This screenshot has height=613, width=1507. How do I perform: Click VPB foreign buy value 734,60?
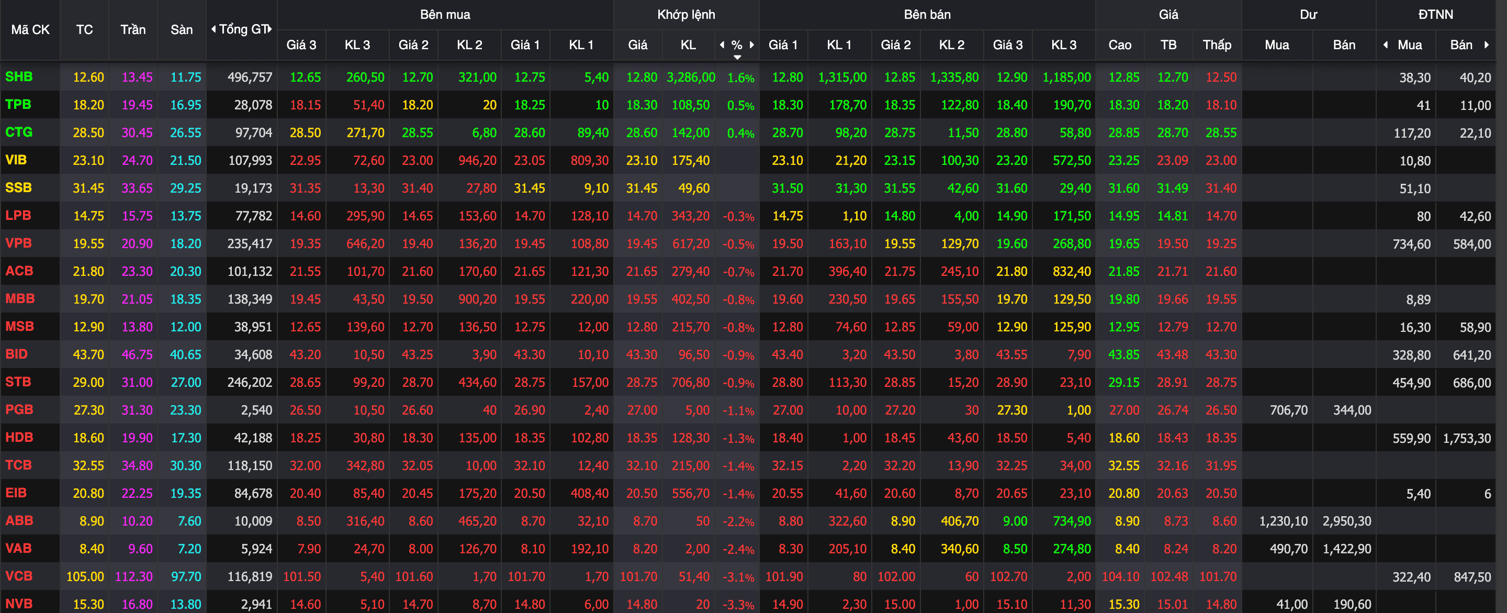click(1412, 244)
